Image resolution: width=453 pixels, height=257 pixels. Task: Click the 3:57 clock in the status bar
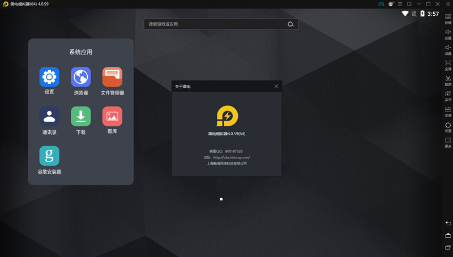tap(433, 14)
